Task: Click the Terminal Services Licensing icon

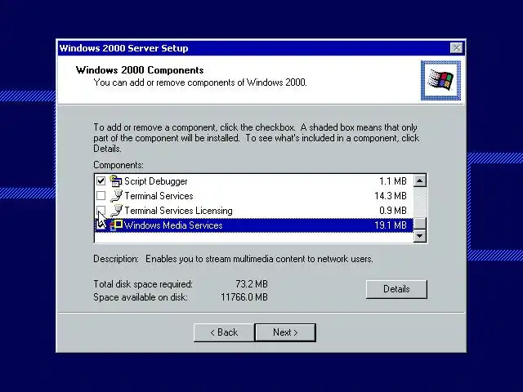Action: [x=116, y=211]
